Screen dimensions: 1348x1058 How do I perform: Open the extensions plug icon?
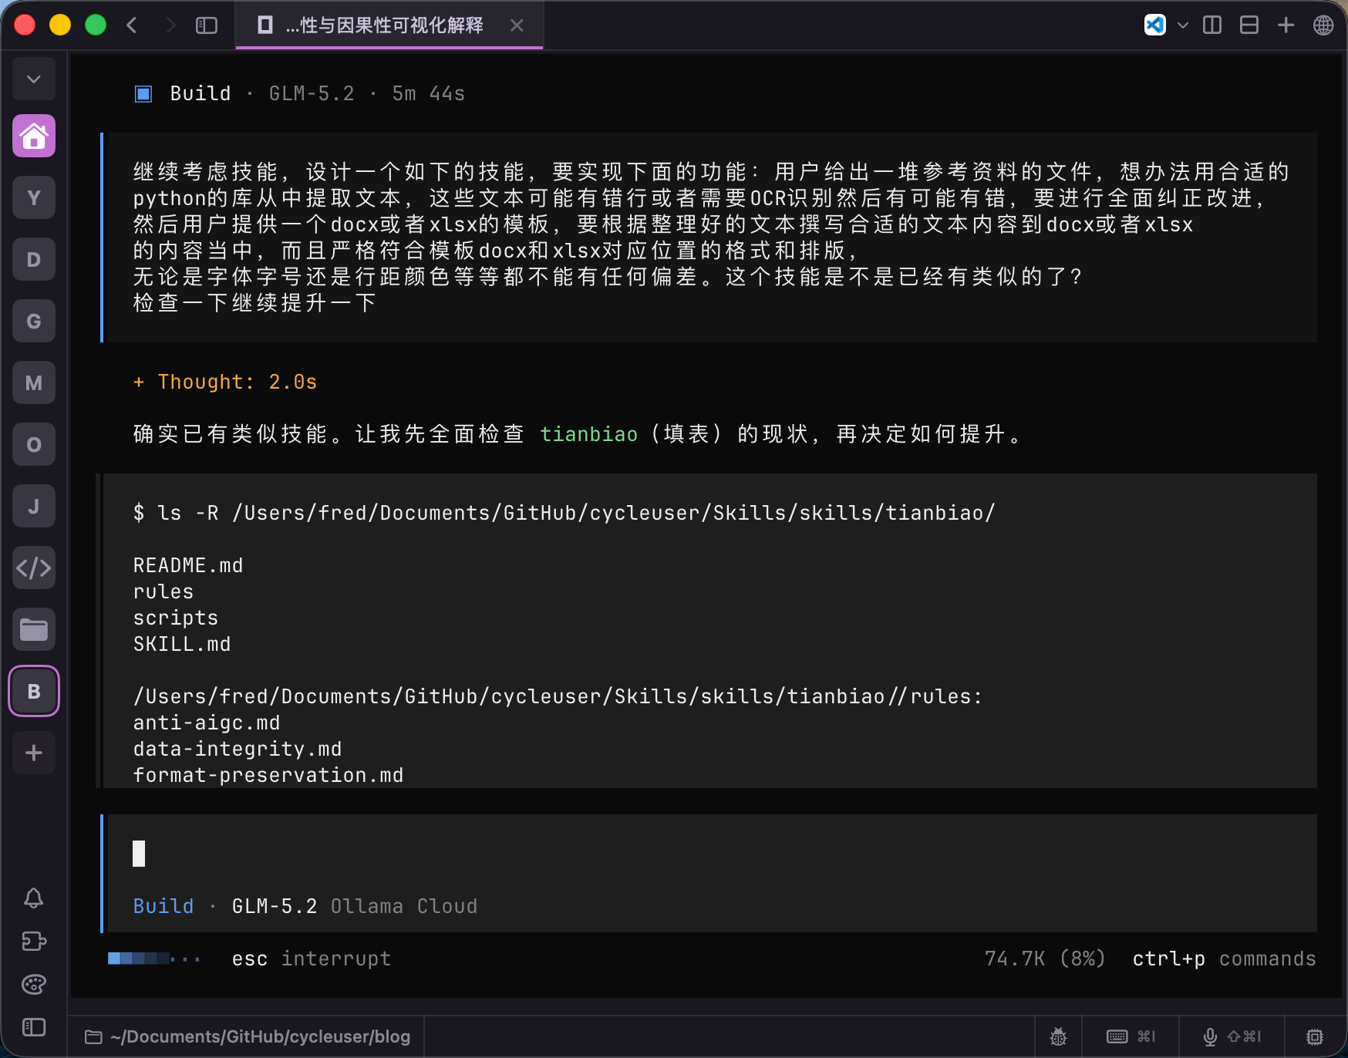click(x=34, y=941)
